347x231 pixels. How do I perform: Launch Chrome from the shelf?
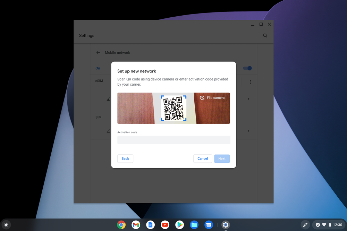coord(121,225)
